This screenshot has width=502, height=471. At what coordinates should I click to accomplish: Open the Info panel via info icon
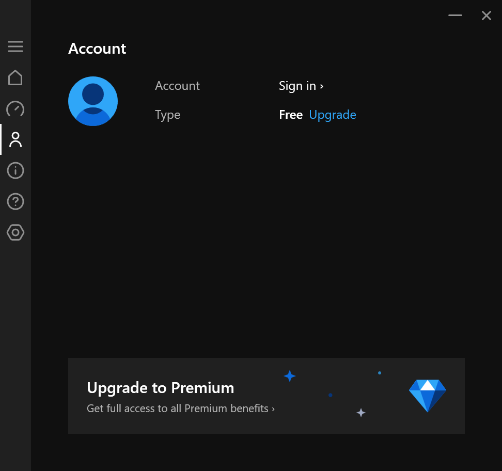pyautogui.click(x=15, y=170)
